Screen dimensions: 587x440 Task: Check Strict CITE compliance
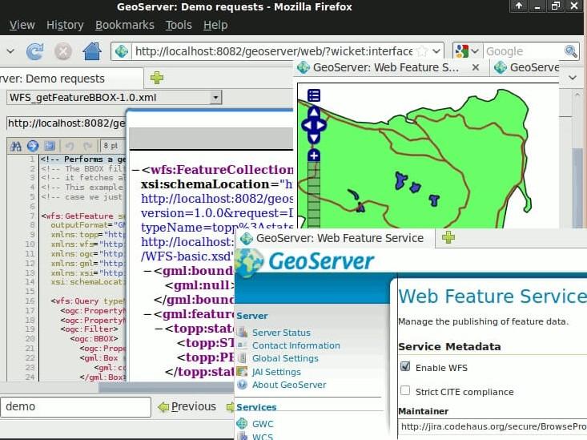[405, 390]
